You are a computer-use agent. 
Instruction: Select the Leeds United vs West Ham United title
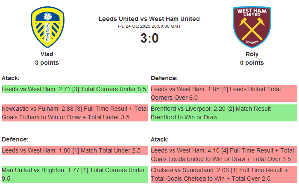tap(149, 19)
